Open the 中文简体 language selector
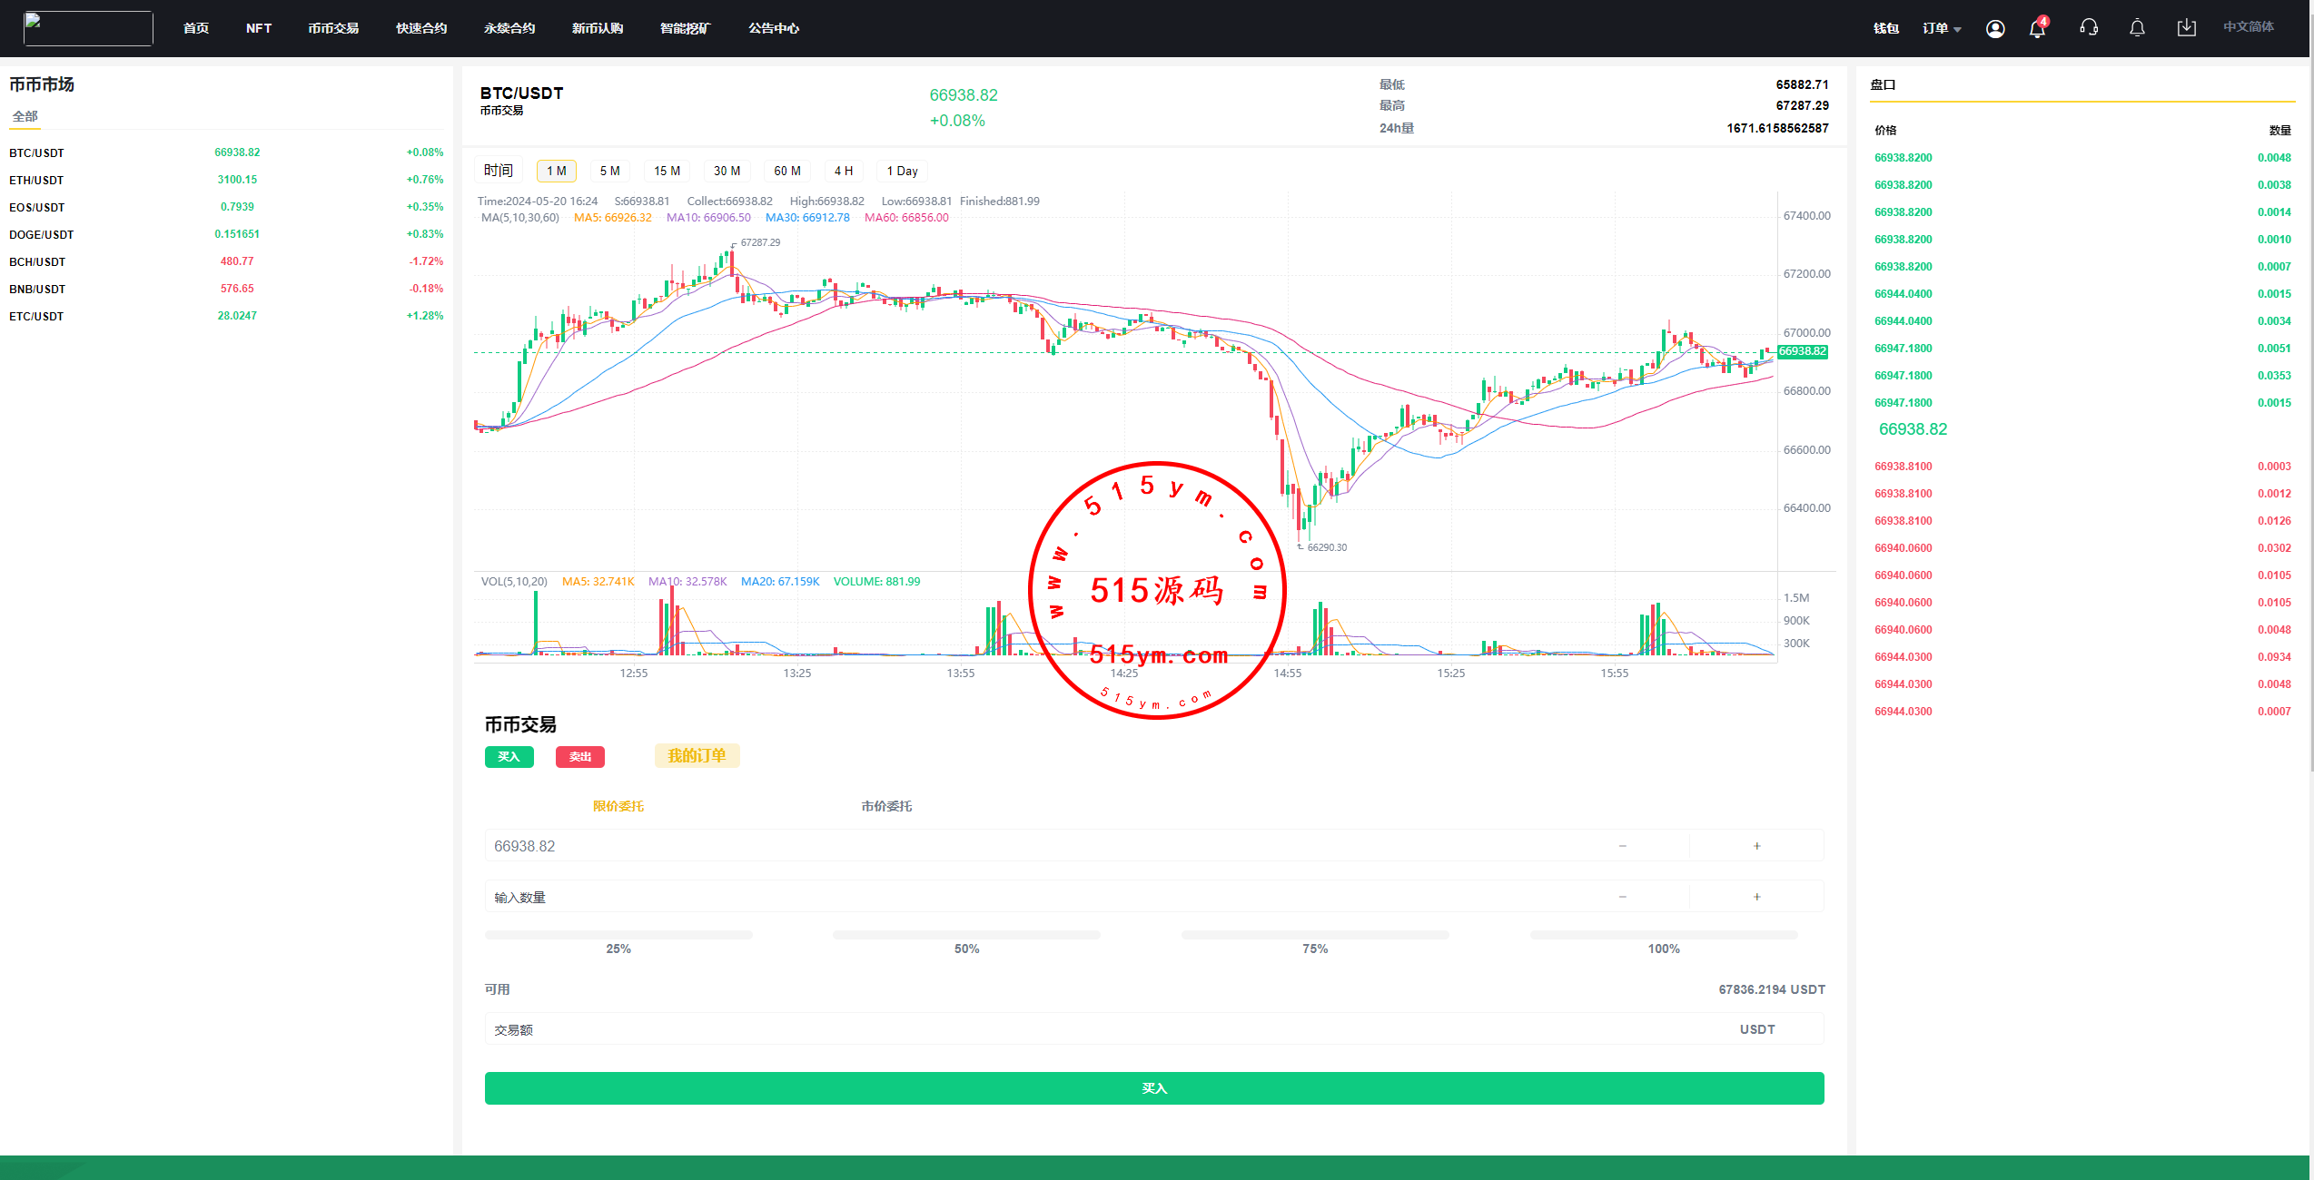The height and width of the screenshot is (1180, 2314). click(x=2248, y=27)
